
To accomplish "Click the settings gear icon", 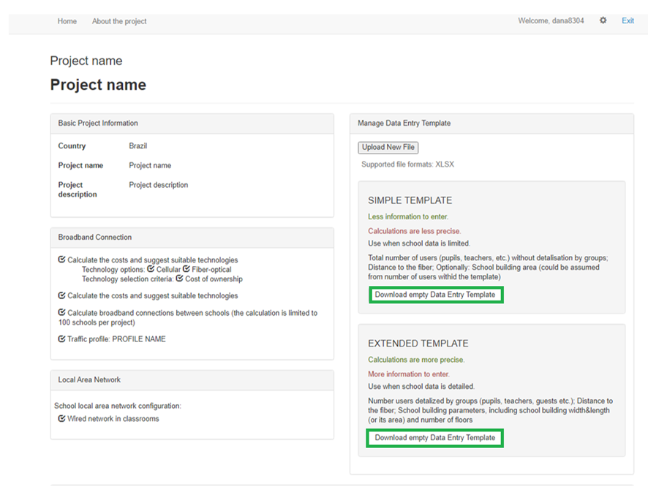I will point(603,21).
